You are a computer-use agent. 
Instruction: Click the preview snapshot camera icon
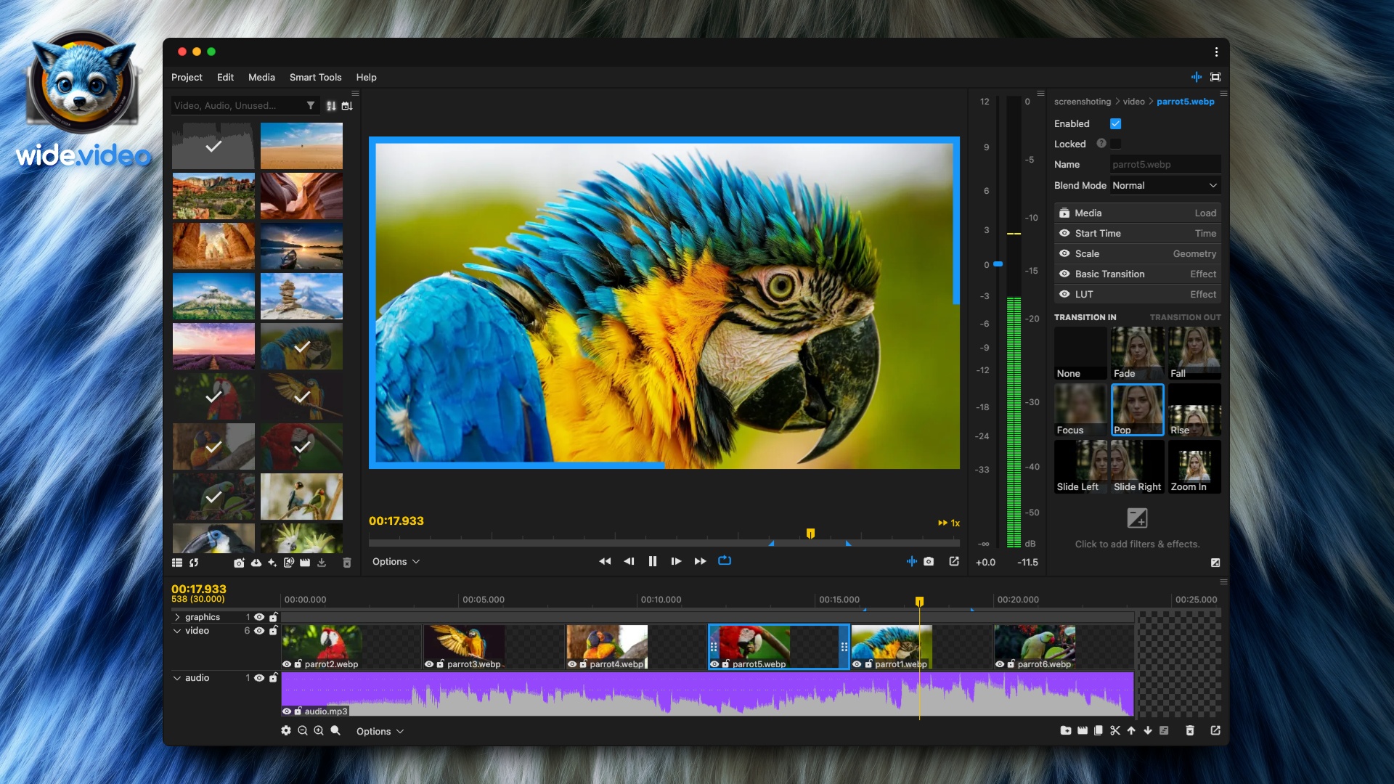point(929,561)
